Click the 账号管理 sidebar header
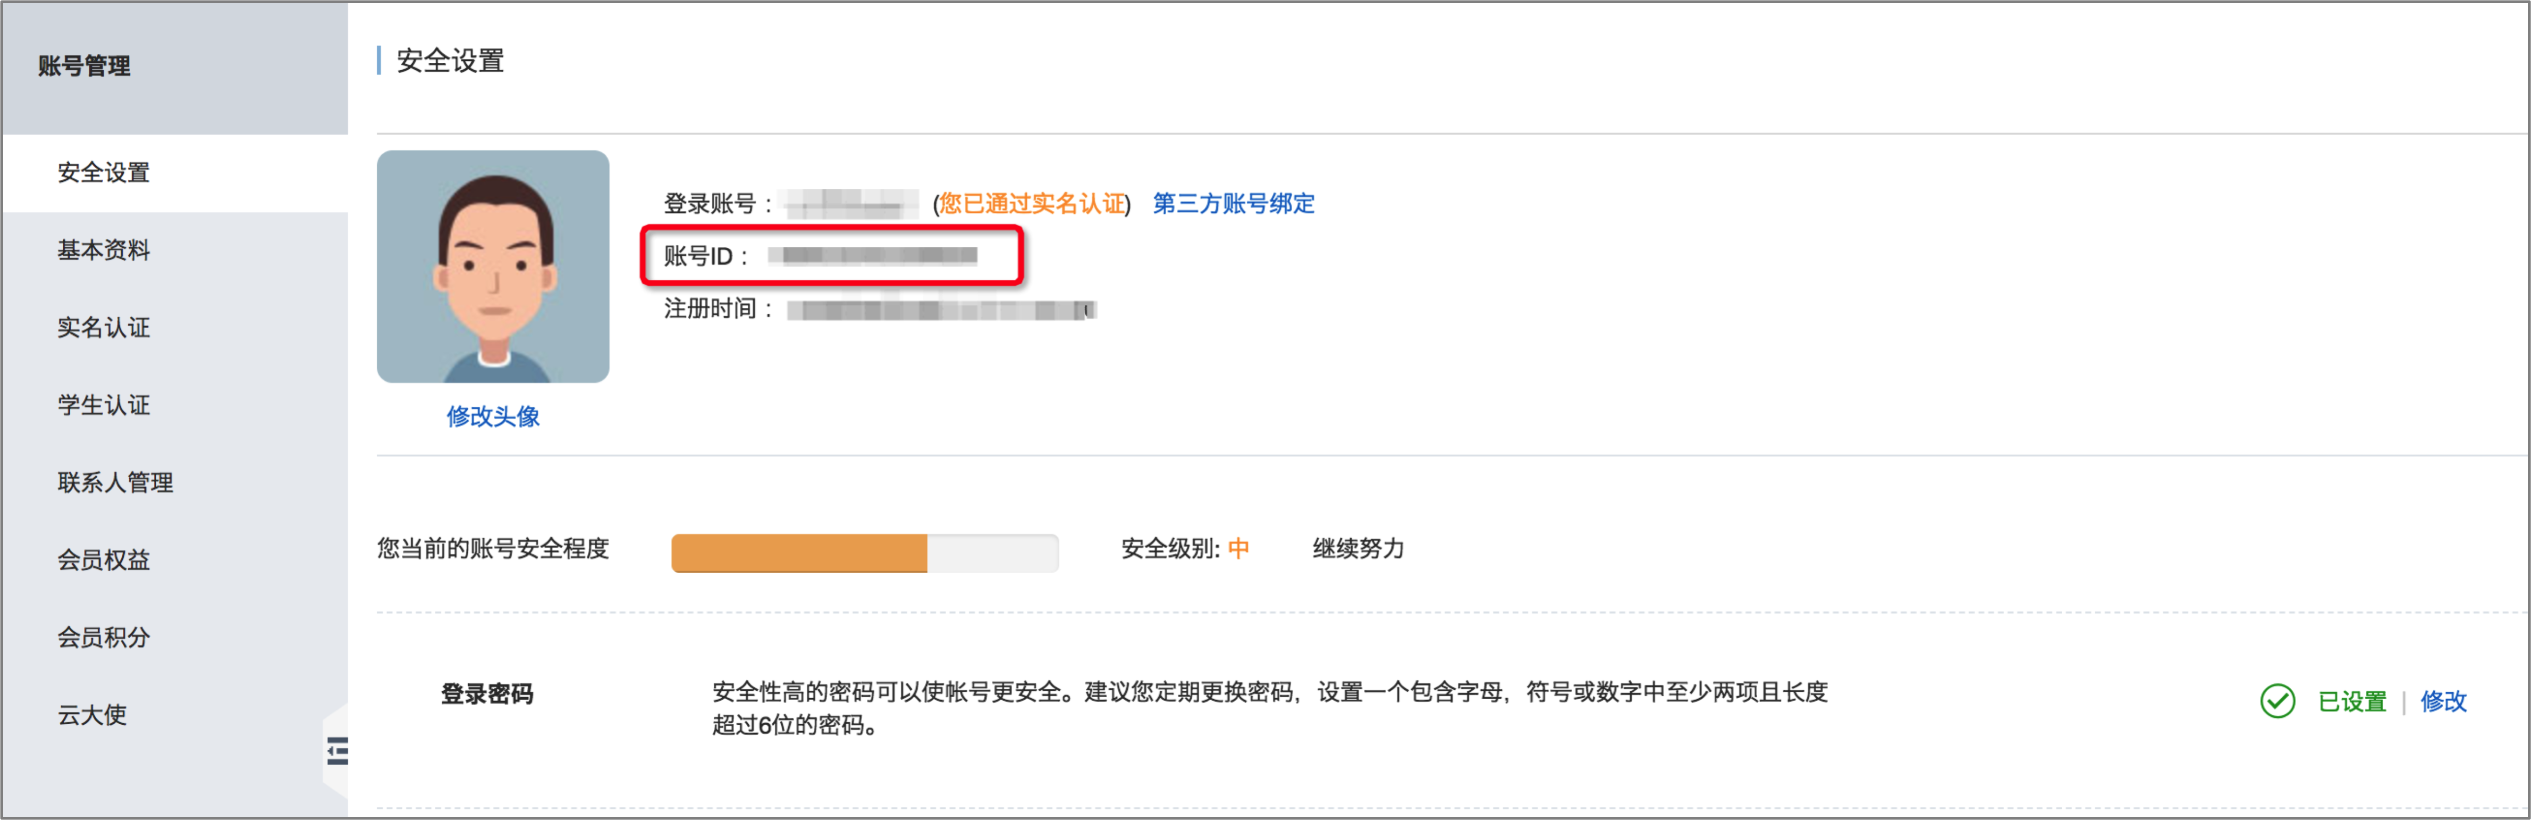 pos(85,66)
